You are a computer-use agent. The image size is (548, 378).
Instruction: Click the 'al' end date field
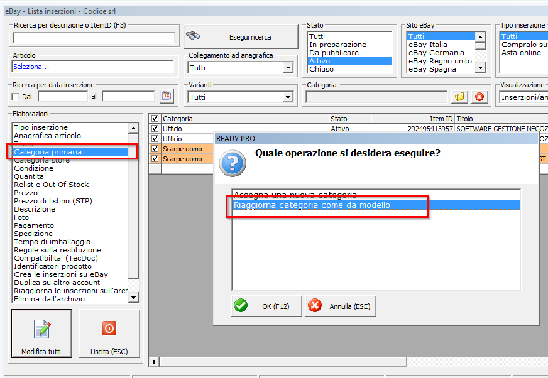[x=128, y=97]
